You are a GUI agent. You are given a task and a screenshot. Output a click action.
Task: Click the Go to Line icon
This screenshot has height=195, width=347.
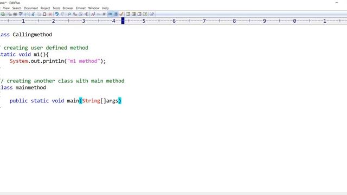86,14
